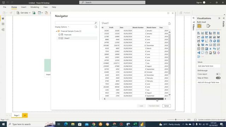Expand the Filters pane
The height and width of the screenshot is (127, 226).
pyautogui.click(x=194, y=18)
